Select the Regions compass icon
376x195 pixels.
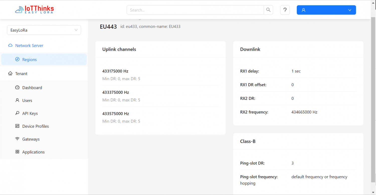click(17, 59)
